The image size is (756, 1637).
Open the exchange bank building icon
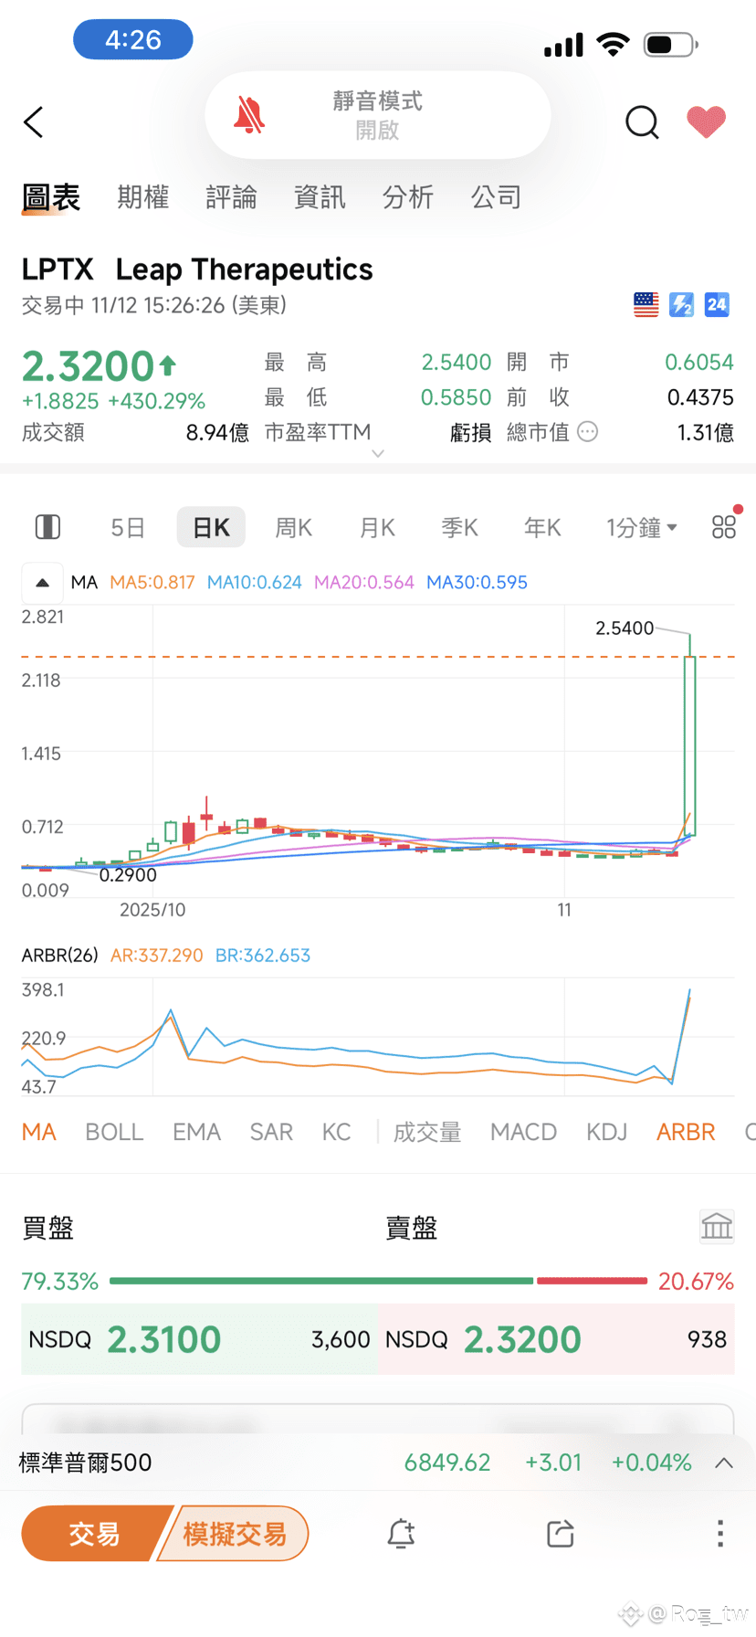coord(717,1226)
